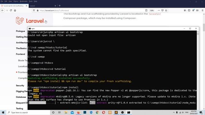Click the npm terminal title bar icon

[x=30, y=28]
